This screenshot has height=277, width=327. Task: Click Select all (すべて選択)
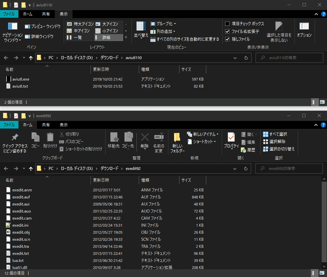pos(275,134)
